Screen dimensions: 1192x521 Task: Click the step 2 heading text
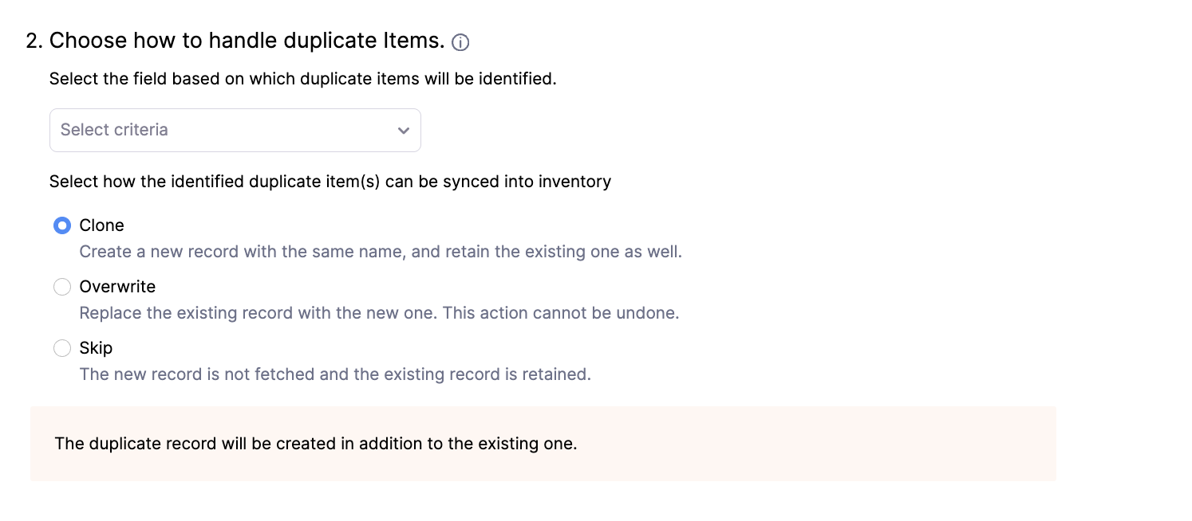click(239, 40)
